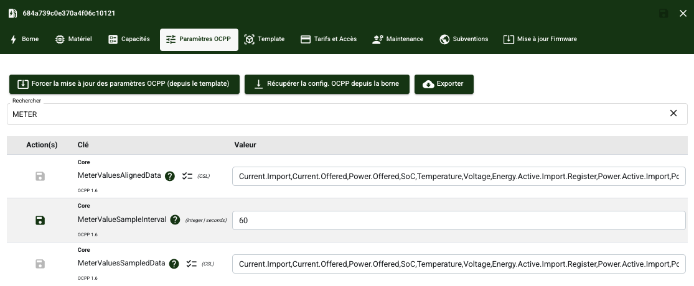Image resolution: width=694 pixels, height=286 pixels.
Task: Open help icon next to MeterValuesAlignedData
Action: [170, 176]
